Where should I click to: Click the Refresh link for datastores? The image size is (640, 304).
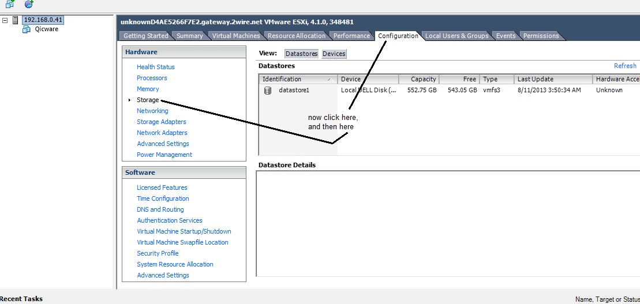(x=625, y=66)
